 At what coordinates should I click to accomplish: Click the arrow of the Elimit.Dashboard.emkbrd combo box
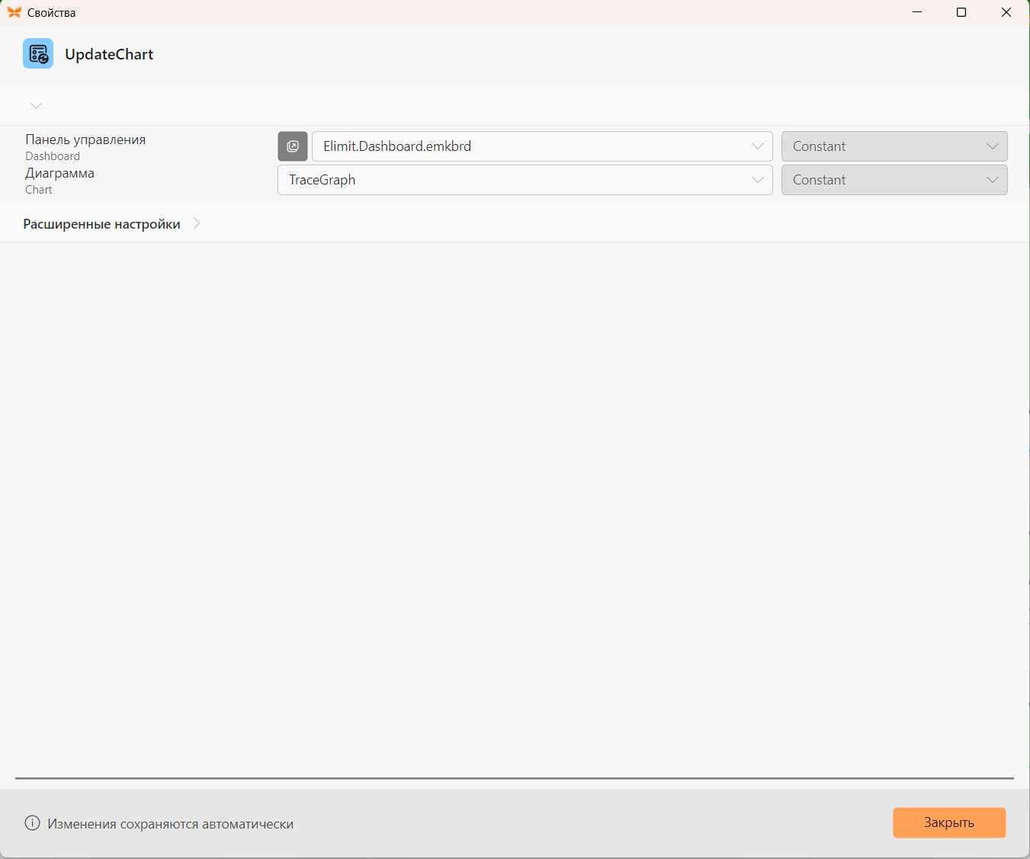(758, 146)
